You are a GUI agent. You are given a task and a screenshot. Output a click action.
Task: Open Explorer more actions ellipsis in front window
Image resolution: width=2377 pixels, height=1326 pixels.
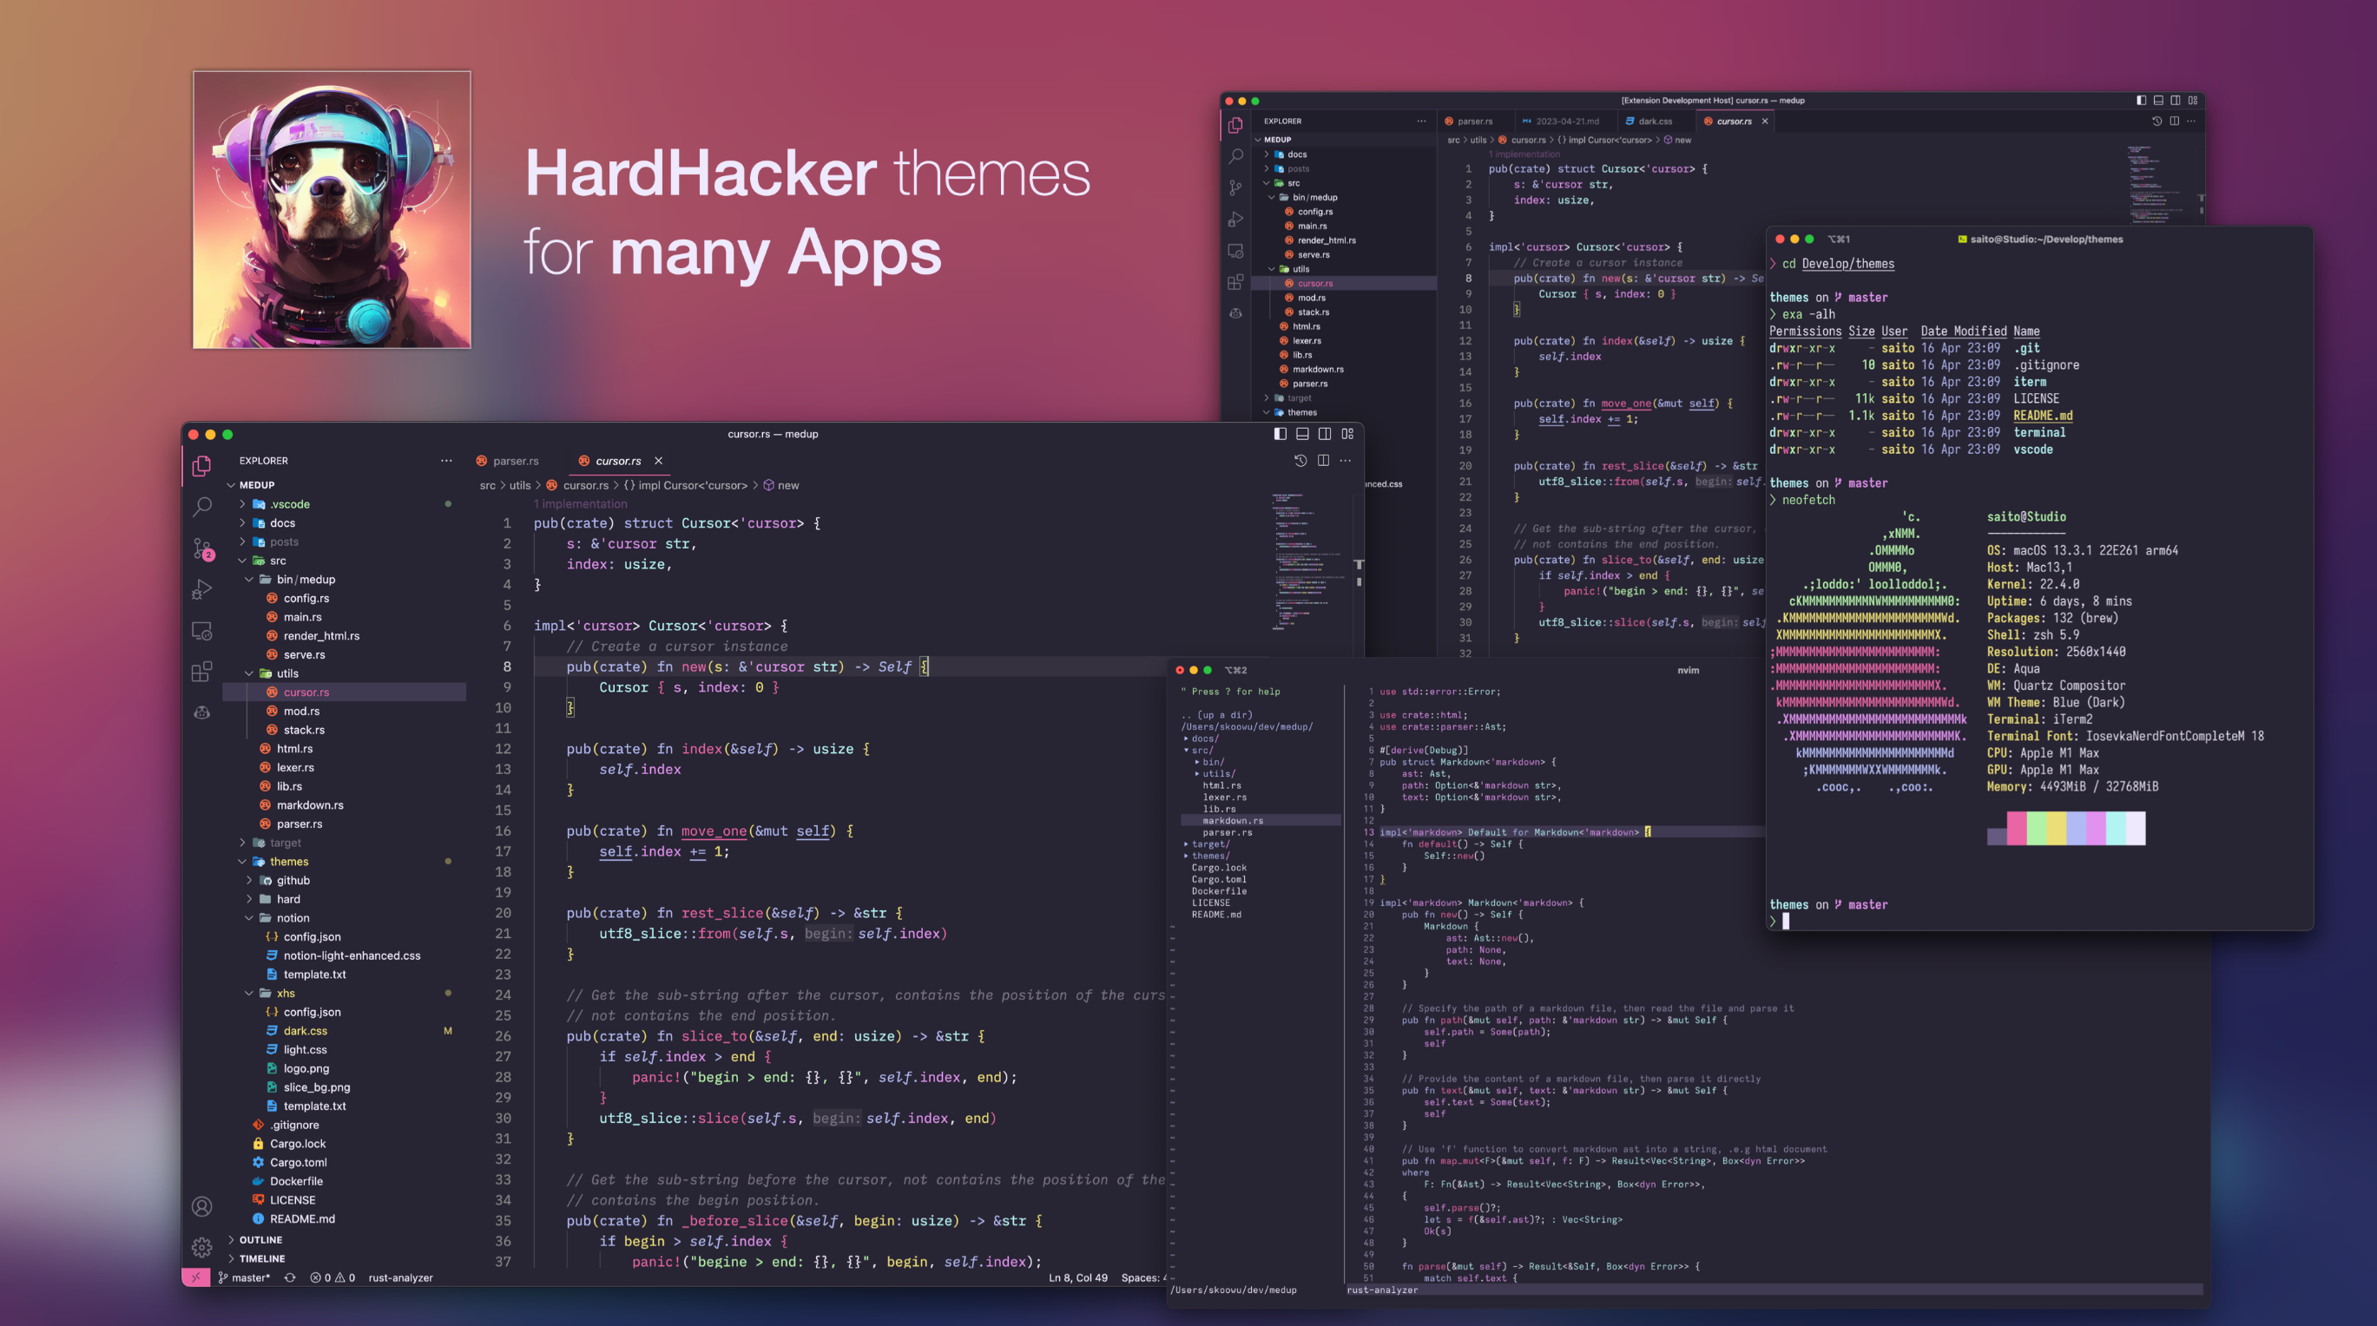click(x=446, y=460)
